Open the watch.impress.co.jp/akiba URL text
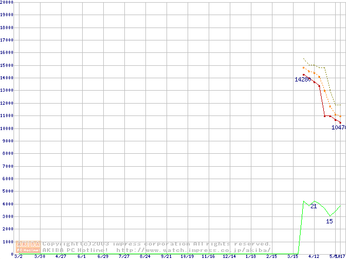The image size is (346, 259). click(194, 250)
